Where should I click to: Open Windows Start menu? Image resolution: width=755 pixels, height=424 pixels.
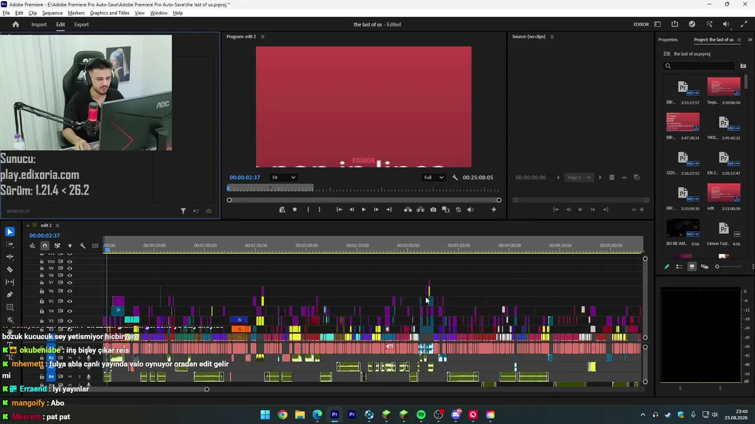click(x=265, y=415)
